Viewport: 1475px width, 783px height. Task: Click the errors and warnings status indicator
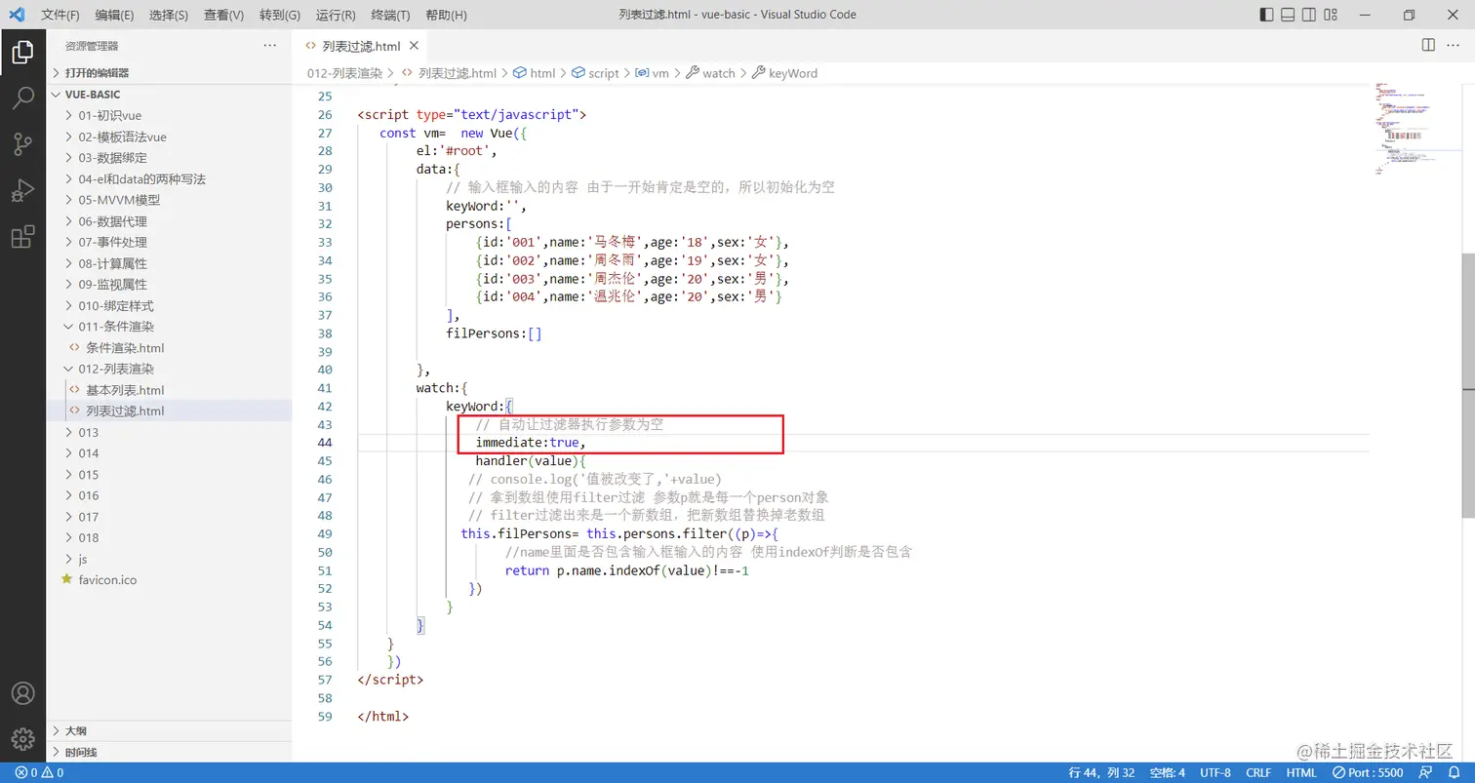40,772
